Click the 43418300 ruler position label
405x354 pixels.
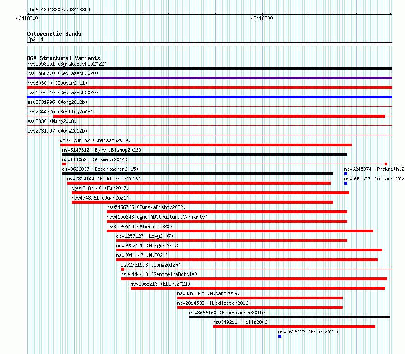tap(262, 18)
